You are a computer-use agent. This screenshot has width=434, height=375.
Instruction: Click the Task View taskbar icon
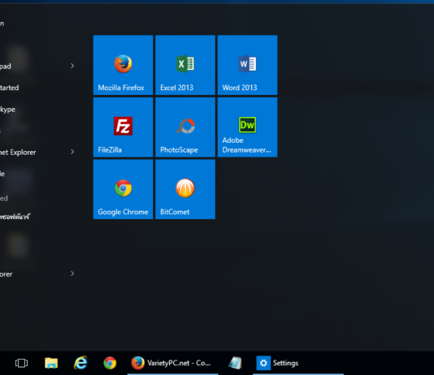click(22, 363)
